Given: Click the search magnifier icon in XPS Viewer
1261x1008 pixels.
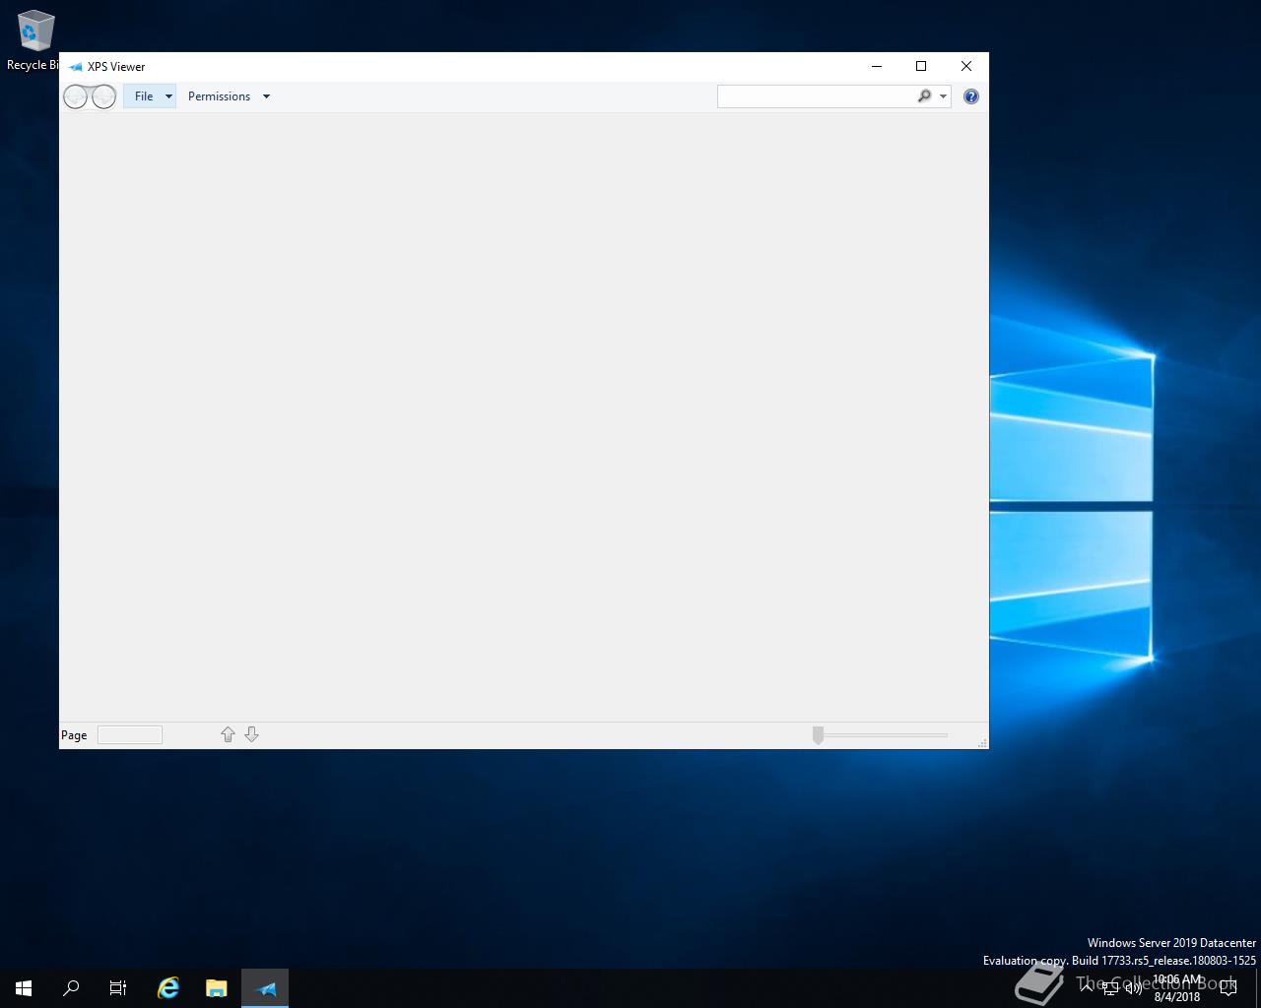Looking at the screenshot, I should click(924, 96).
